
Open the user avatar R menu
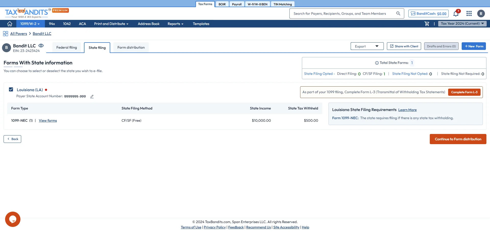[x=481, y=13]
